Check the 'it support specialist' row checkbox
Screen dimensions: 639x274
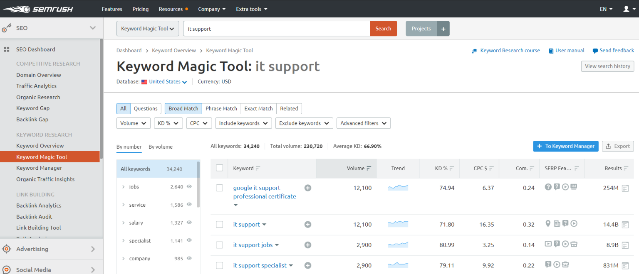[x=220, y=265]
